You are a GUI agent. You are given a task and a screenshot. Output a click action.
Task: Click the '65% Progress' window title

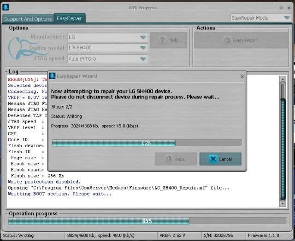(x=143, y=8)
